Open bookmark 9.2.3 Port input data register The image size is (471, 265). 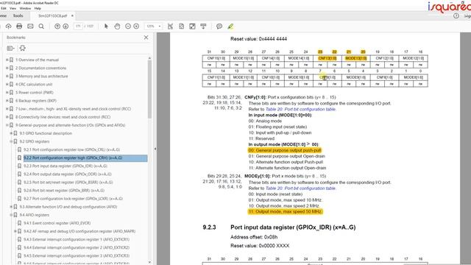65,166
